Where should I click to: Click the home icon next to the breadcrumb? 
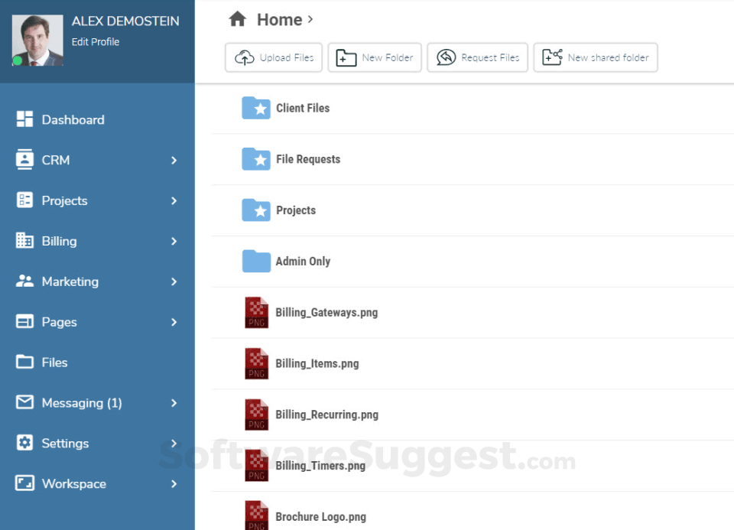click(x=237, y=18)
